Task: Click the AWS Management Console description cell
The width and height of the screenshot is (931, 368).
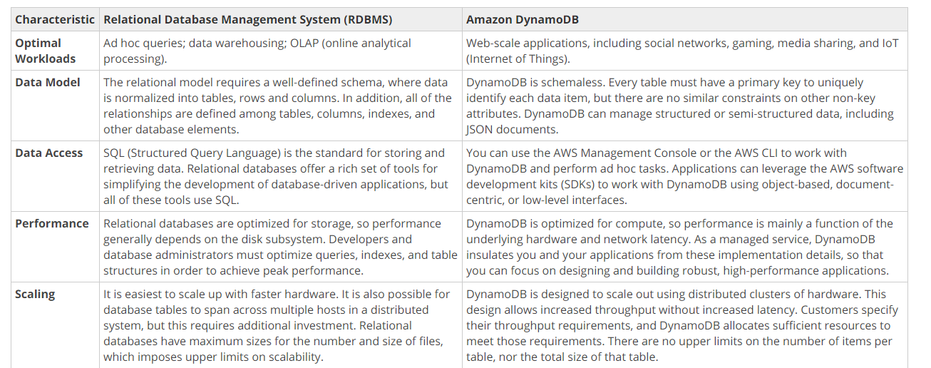Action: 685,176
